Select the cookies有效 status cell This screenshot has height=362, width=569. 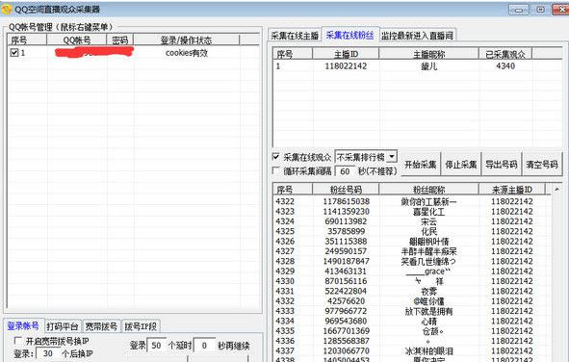pyautogui.click(x=187, y=53)
